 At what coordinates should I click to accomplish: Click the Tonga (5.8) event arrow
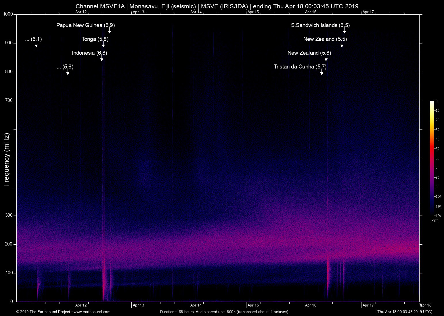tap(104, 45)
